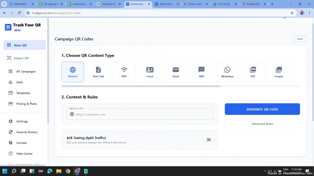
Task: Expand Advanced Rules options
Action: click(x=262, y=124)
